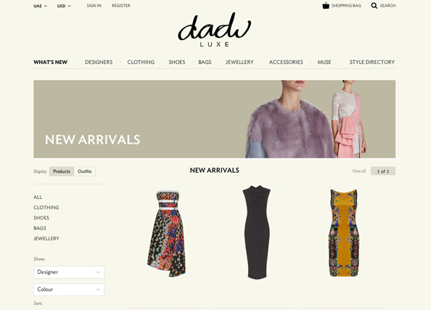This screenshot has width=431, height=310.
Task: Click the View all link
Action: pos(359,171)
